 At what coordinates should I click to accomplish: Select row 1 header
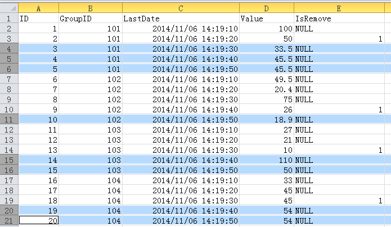(9, 18)
